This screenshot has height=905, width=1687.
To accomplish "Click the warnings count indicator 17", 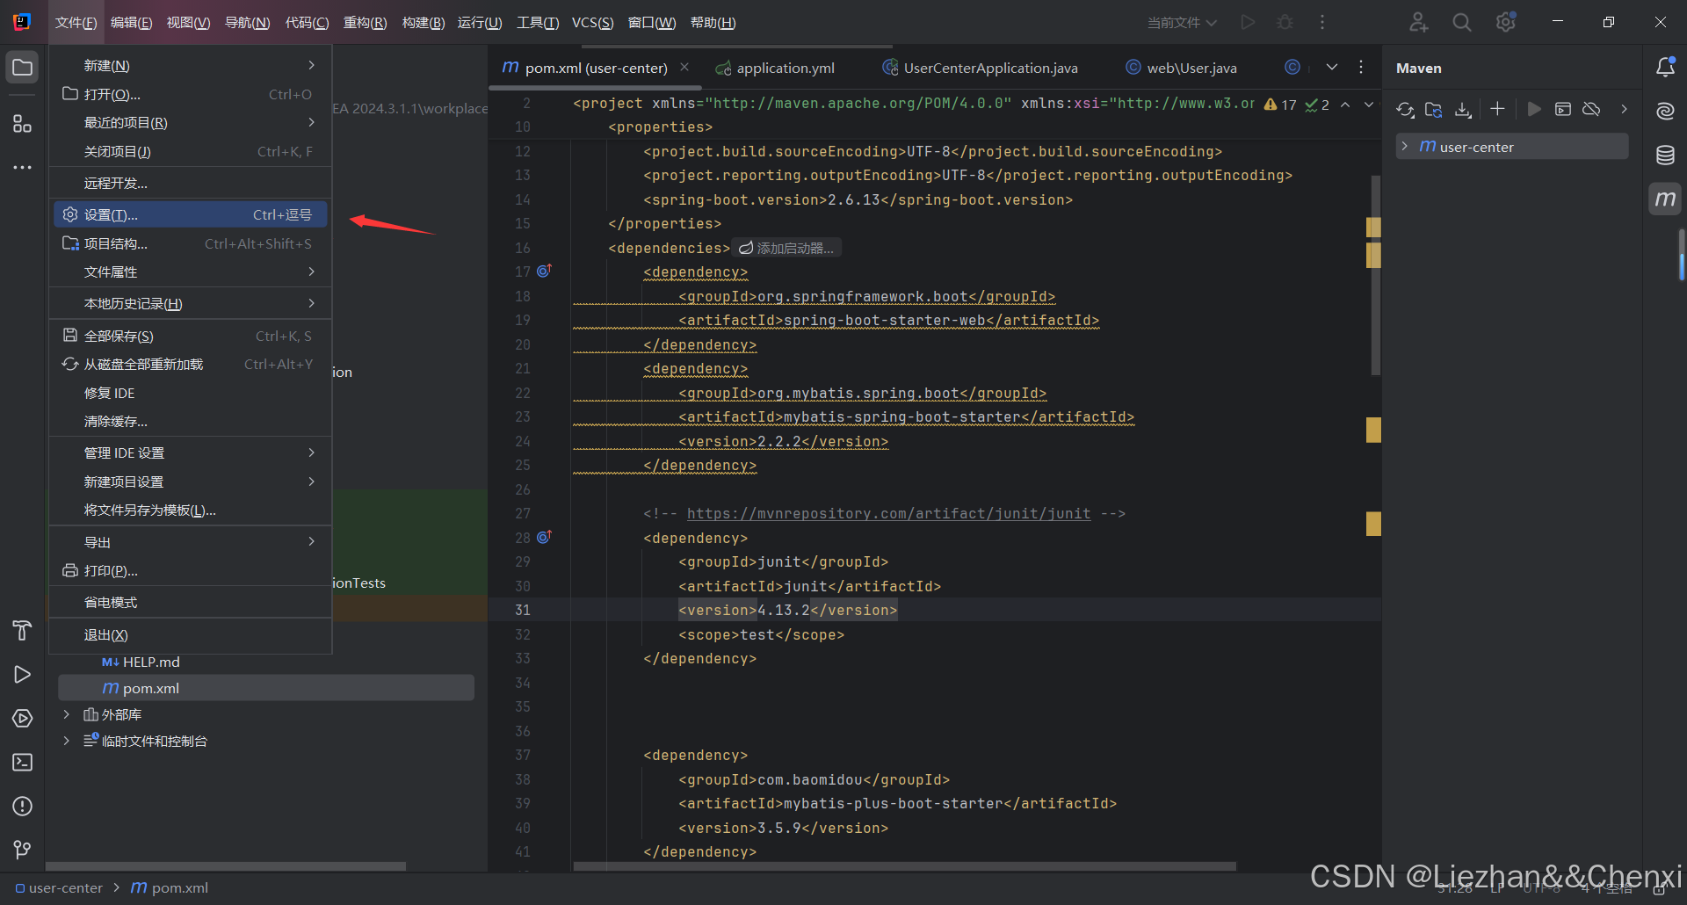I will (1280, 105).
